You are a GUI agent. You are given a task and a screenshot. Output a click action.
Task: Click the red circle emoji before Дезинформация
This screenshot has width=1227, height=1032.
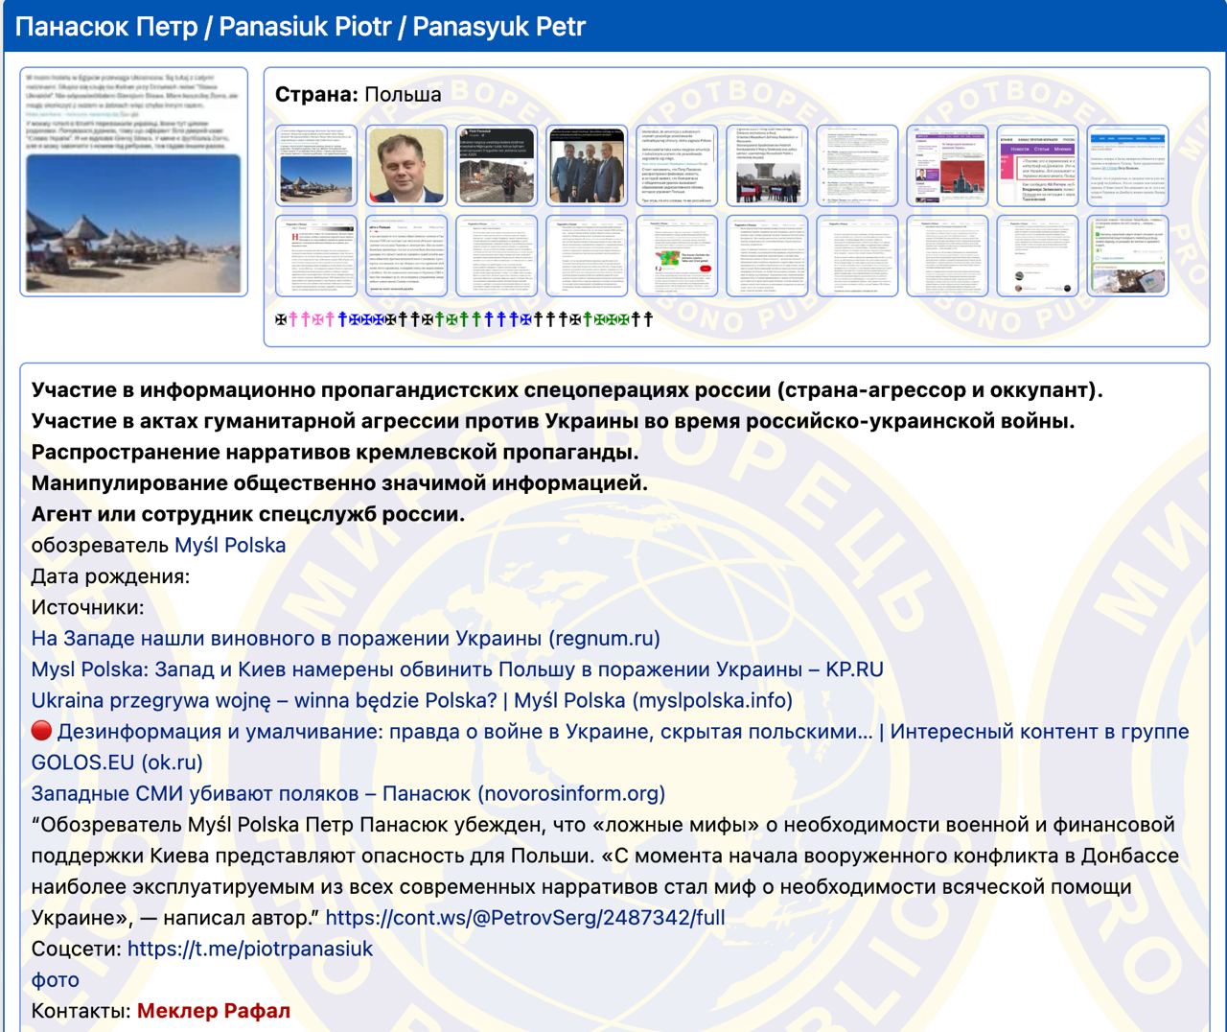[x=41, y=732]
